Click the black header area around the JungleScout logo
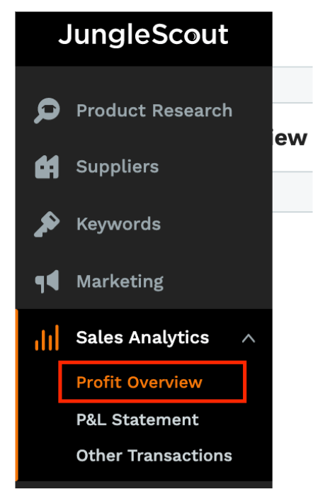330x499 pixels. (x=144, y=39)
